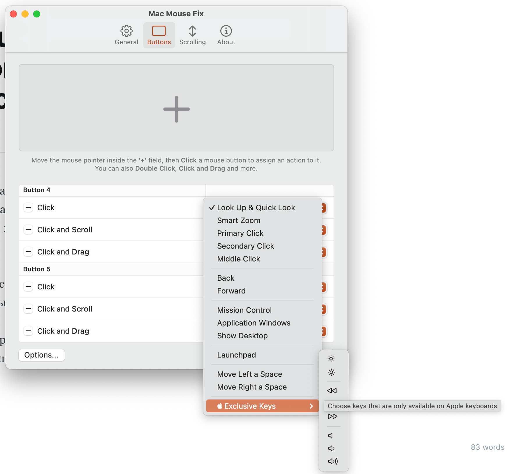The image size is (507, 474).
Task: Remove Button 4 Click and Scroll action
Action: [28, 230]
